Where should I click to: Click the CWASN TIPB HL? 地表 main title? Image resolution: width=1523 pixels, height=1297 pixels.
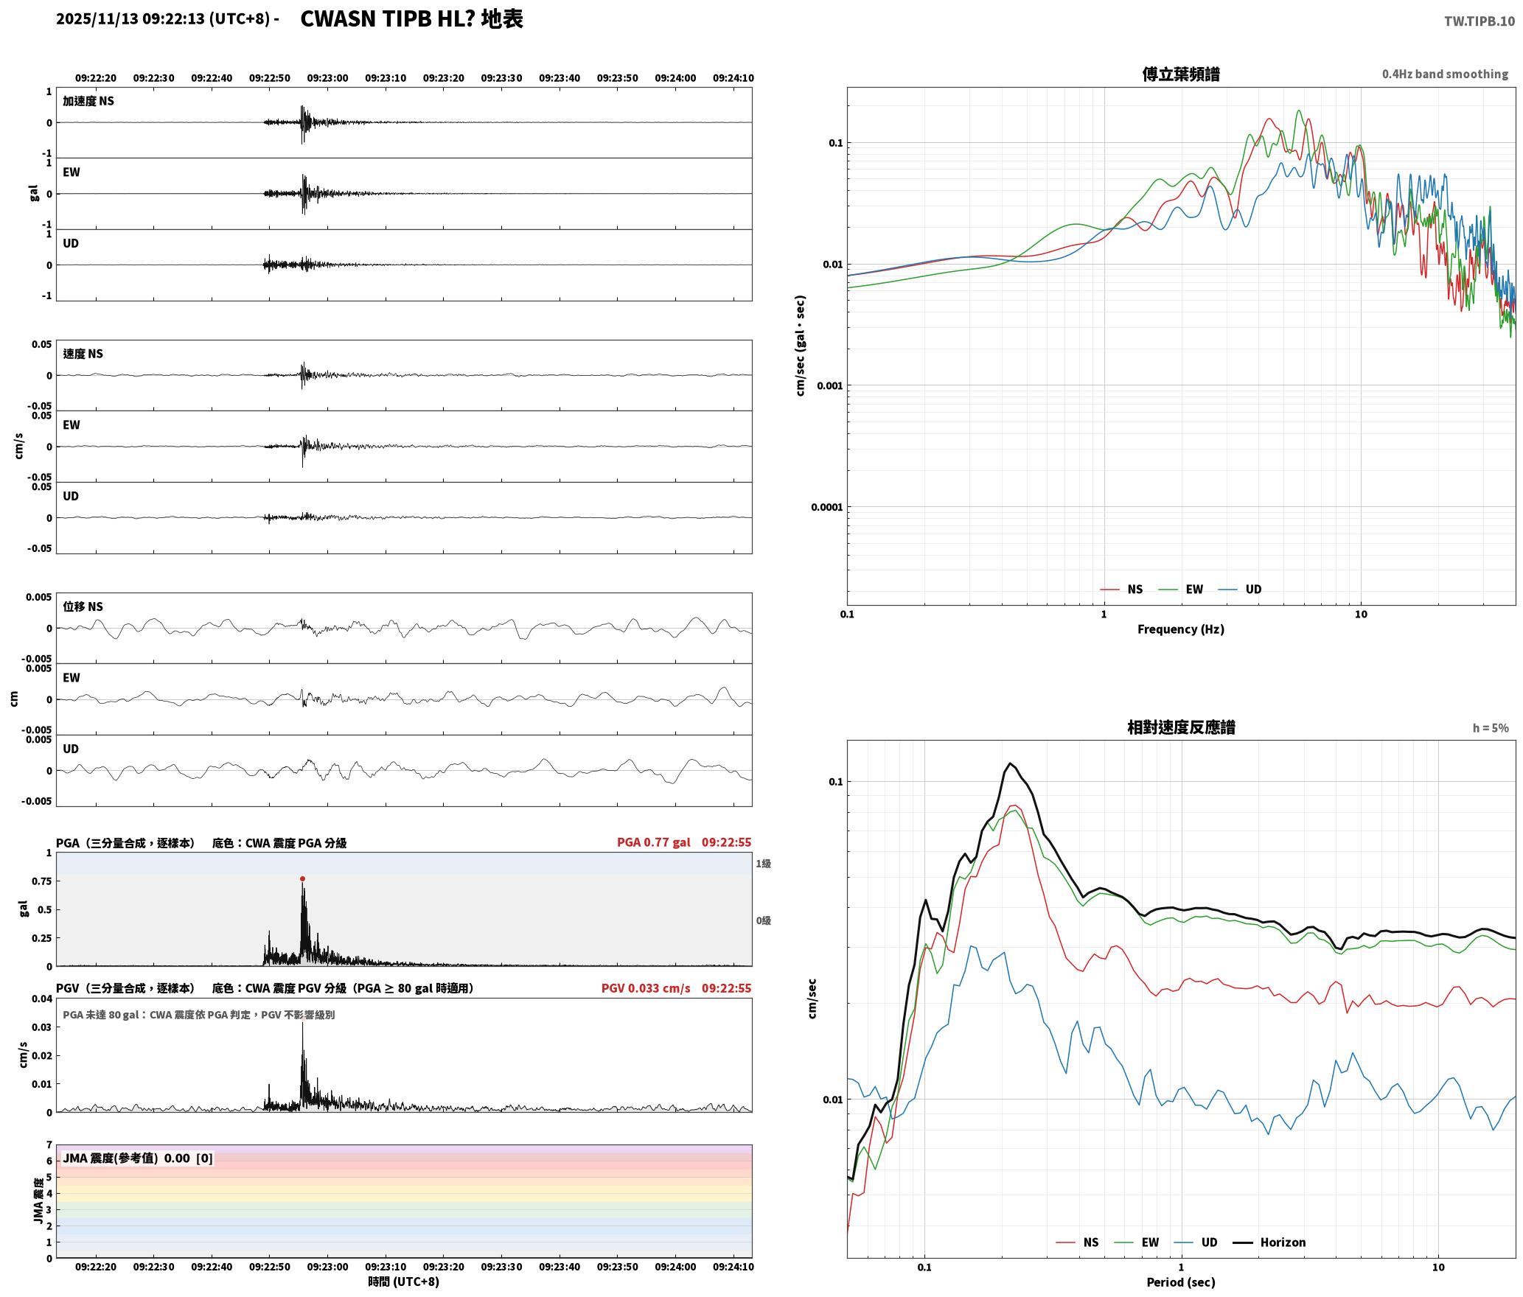click(x=411, y=19)
